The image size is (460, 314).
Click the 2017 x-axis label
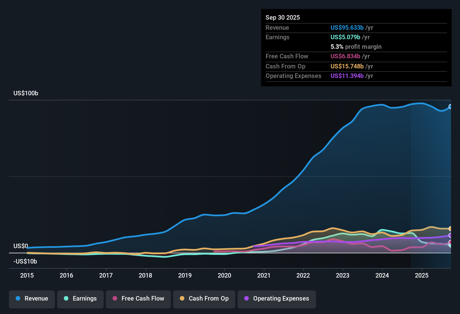106,276
